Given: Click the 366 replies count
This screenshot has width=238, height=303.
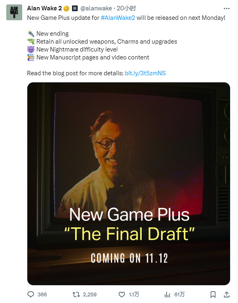Looking at the screenshot, I should click(x=42, y=295).
